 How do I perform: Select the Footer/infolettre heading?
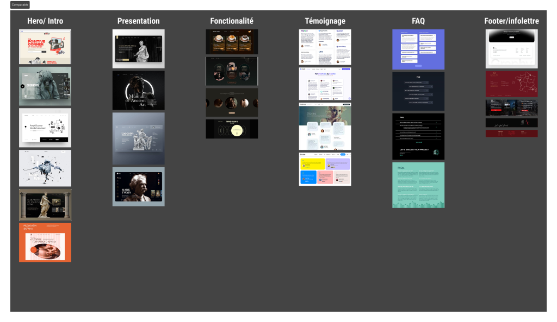point(511,21)
